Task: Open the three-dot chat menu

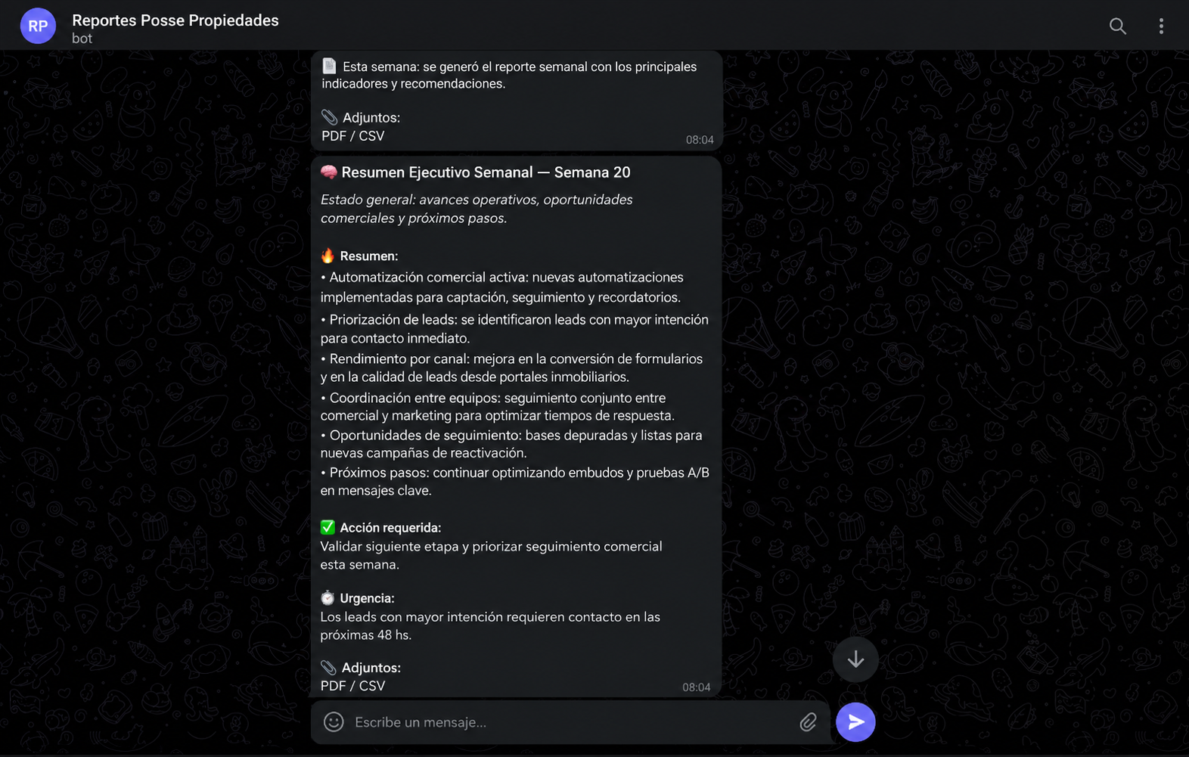Action: [1161, 26]
